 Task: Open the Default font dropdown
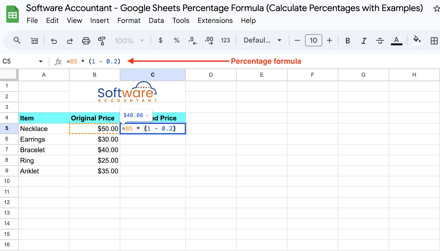263,40
